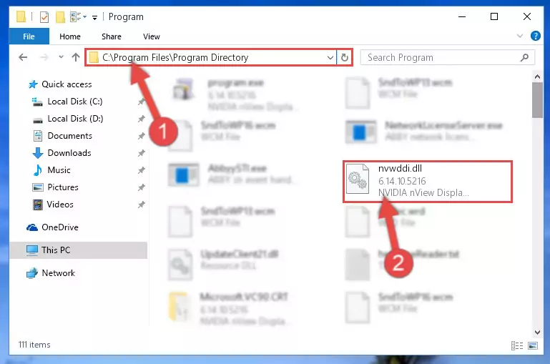Click scrollbar up arrow in file list

tap(537, 76)
